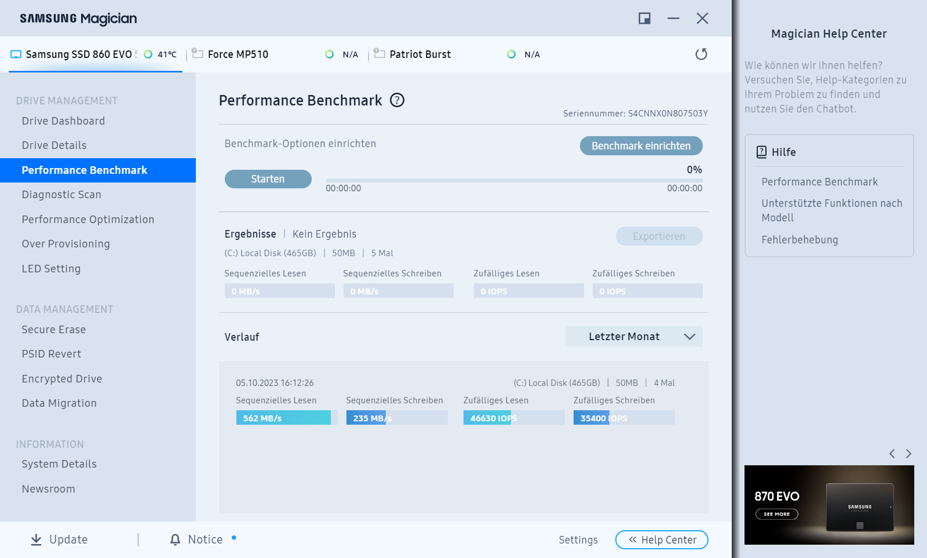Go to next banner with right arrow
Image resolution: width=927 pixels, height=558 pixels.
[x=908, y=454]
